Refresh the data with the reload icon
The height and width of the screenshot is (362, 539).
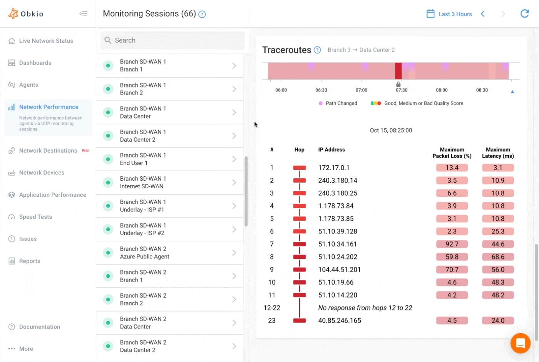[524, 13]
